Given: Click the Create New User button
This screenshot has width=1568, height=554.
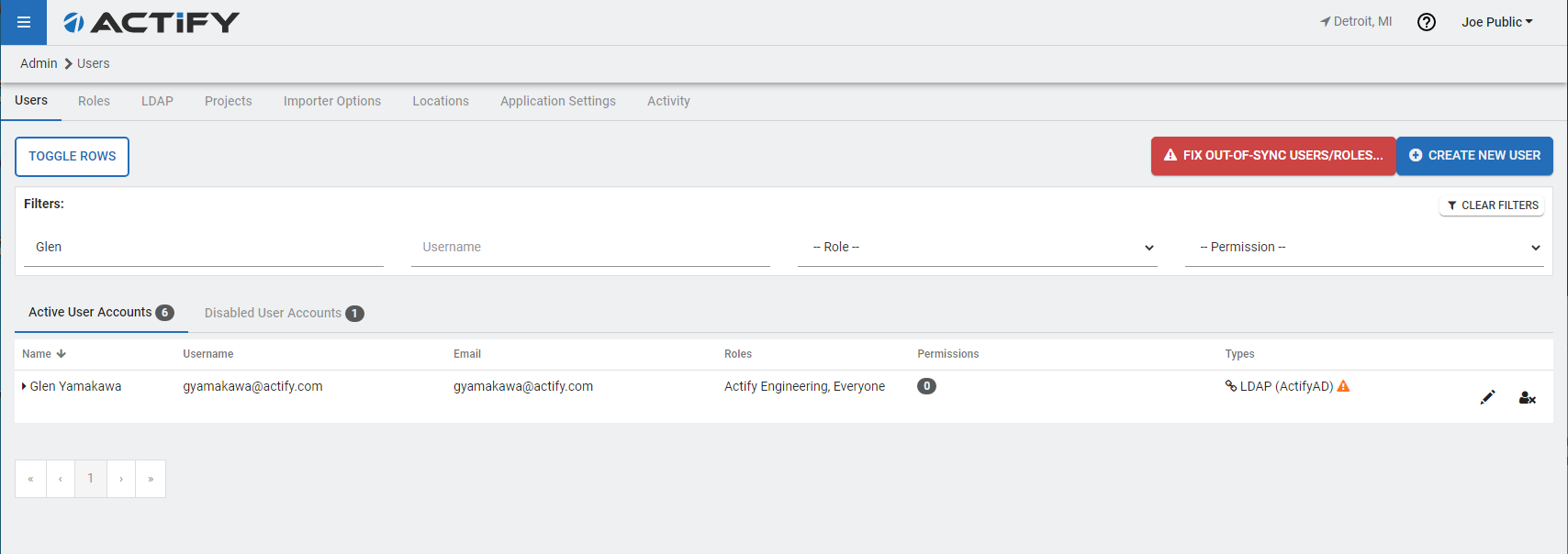Looking at the screenshot, I should coord(1474,156).
